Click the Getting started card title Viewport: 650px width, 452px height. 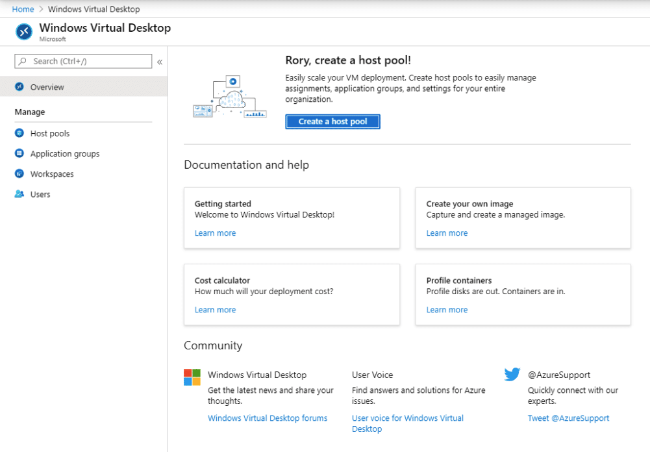tap(223, 204)
